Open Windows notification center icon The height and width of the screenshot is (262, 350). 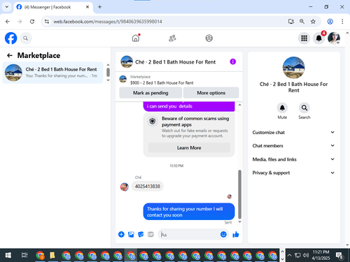[x=339, y=256]
